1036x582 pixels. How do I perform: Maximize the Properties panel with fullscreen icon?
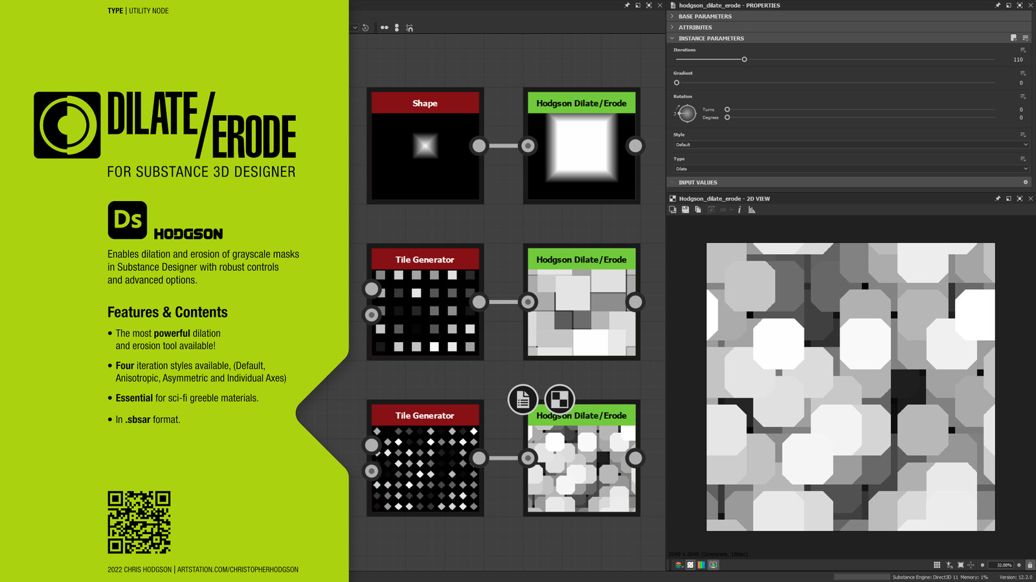click(x=1020, y=5)
